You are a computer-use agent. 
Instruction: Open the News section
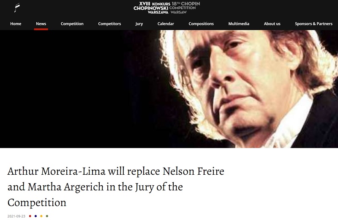pos(41,24)
